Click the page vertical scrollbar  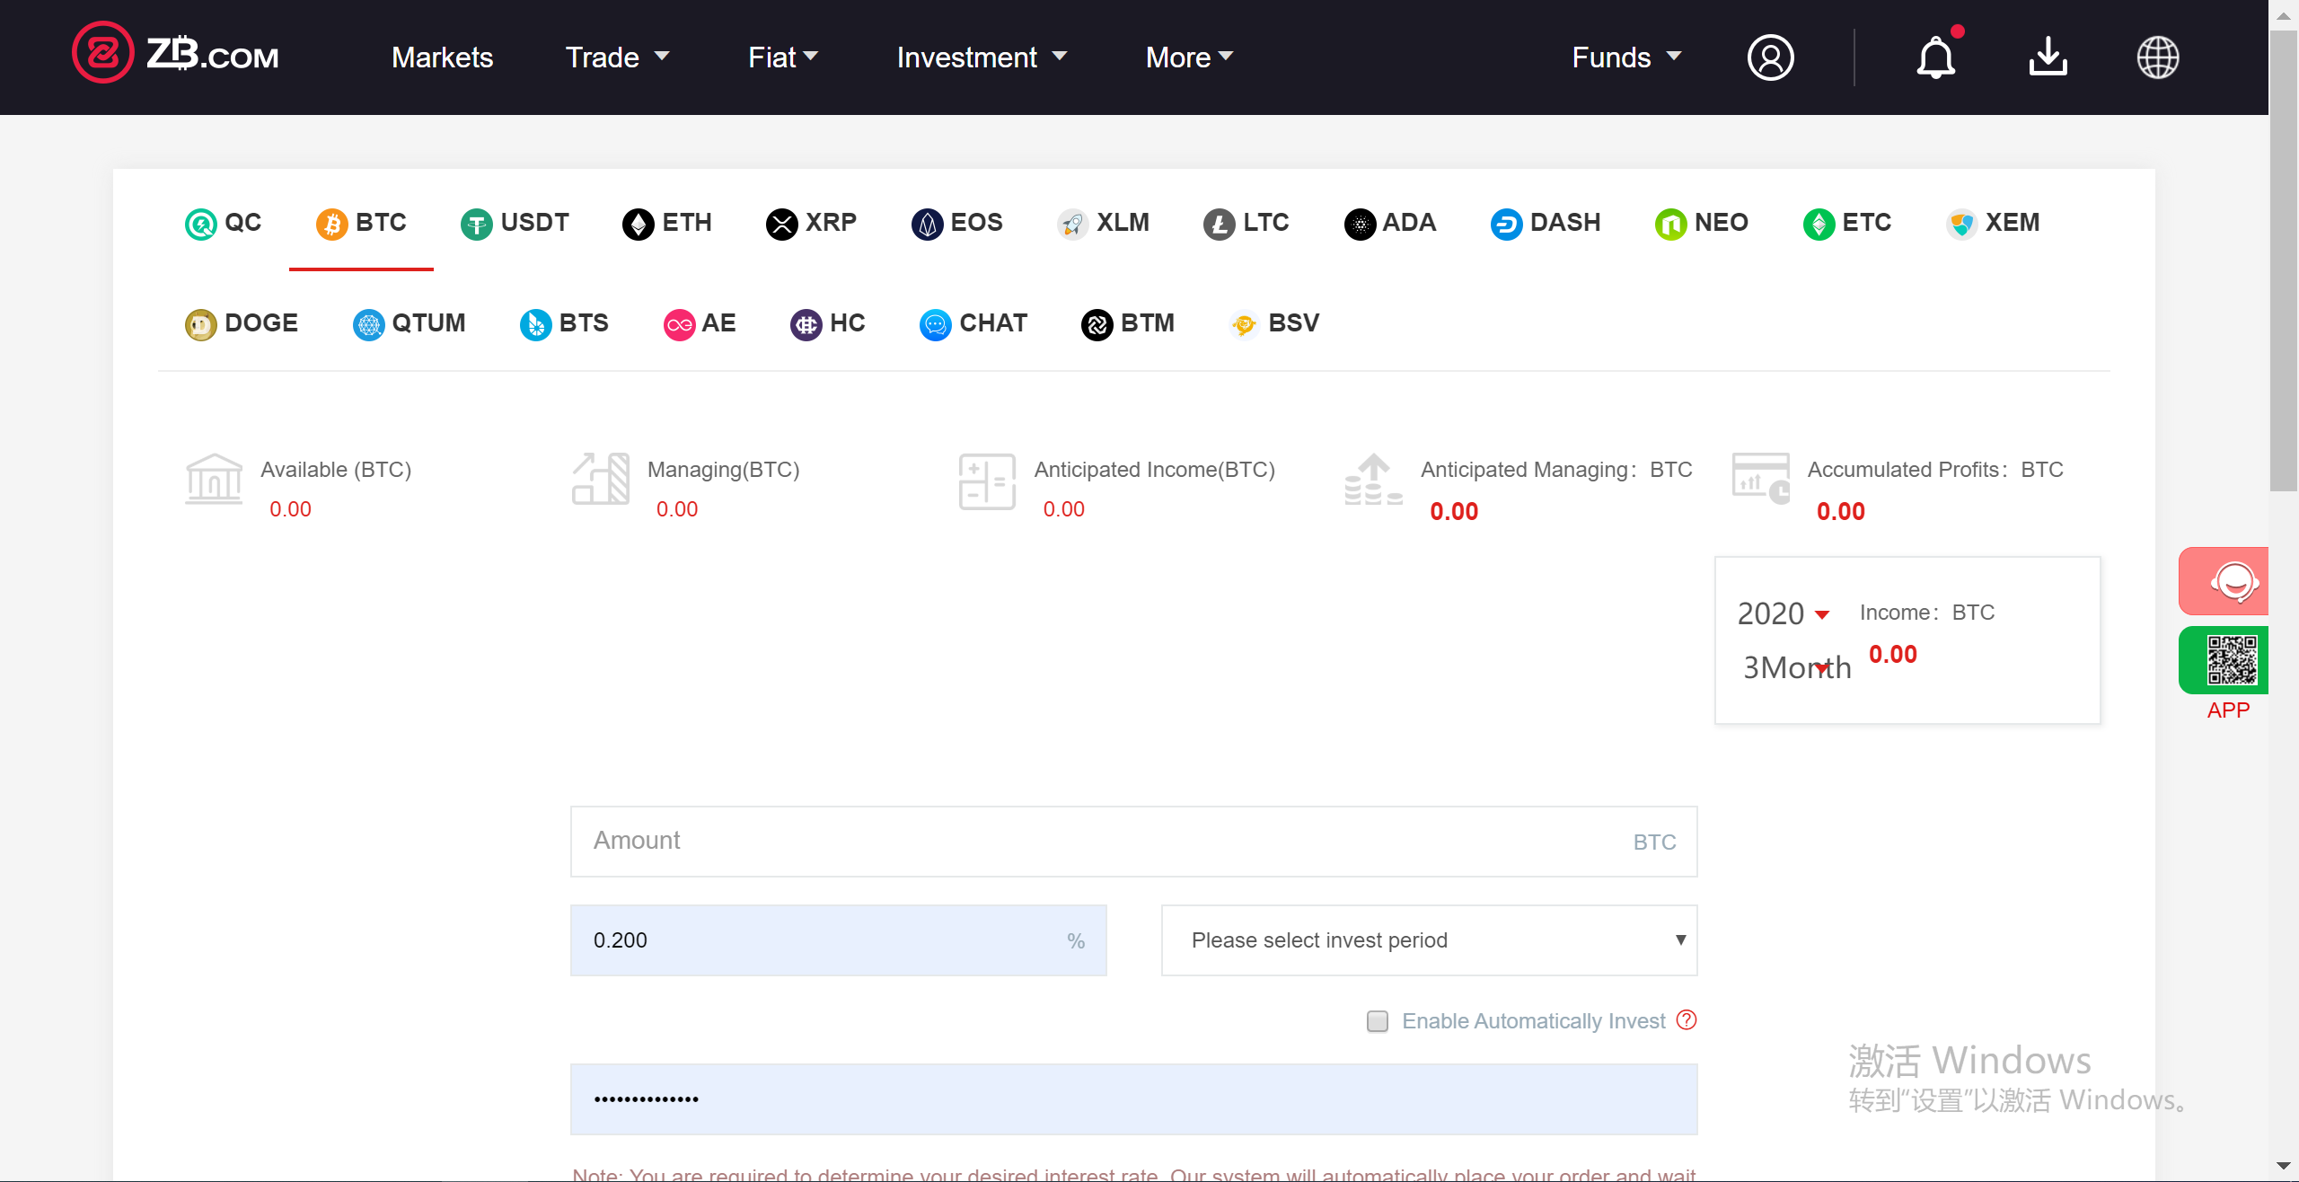click(2283, 260)
